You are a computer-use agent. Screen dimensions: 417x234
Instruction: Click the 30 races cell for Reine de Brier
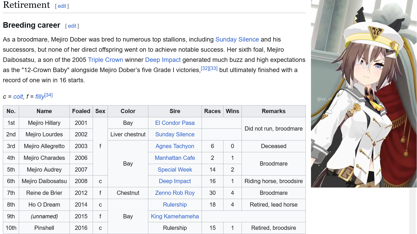213,193
